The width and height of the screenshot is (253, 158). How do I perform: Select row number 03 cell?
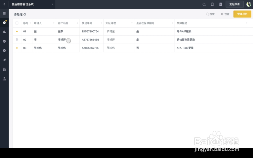click(x=25, y=48)
